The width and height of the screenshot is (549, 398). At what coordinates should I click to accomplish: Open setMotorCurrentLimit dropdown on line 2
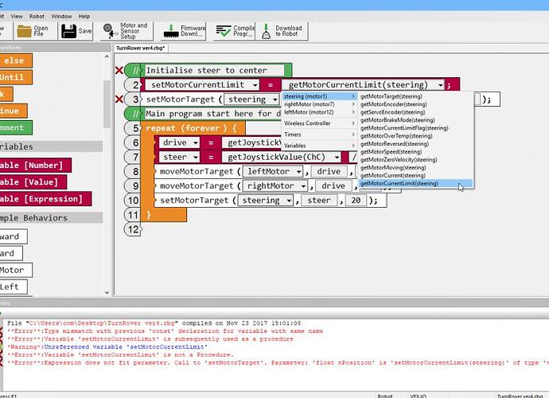click(x=255, y=85)
